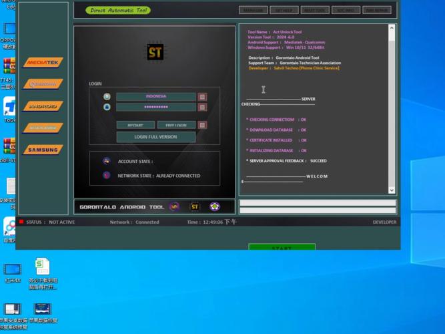Click the DOWNLOAD DATABASE : OK log line

[276, 130]
